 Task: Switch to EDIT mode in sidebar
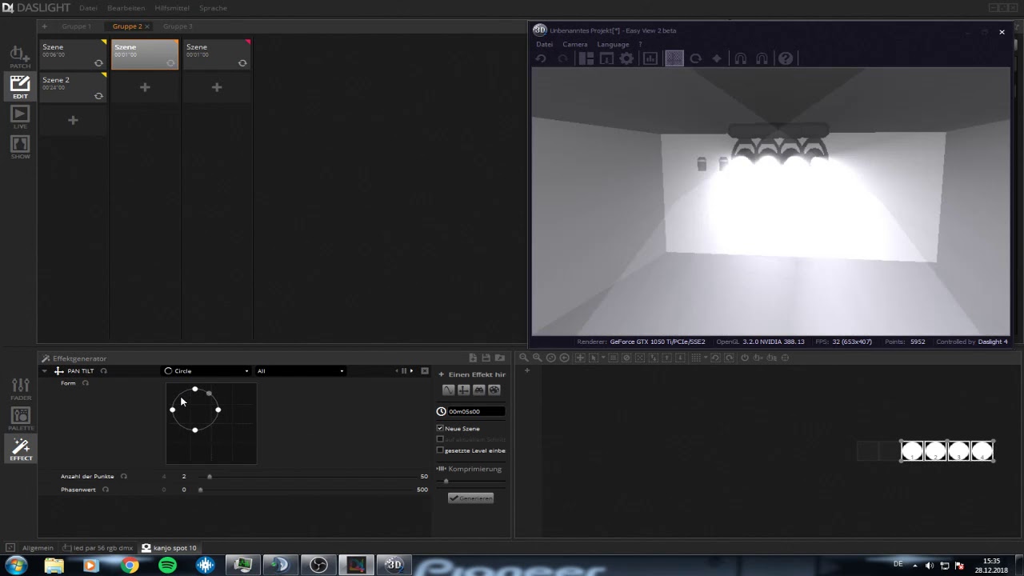pos(20,87)
